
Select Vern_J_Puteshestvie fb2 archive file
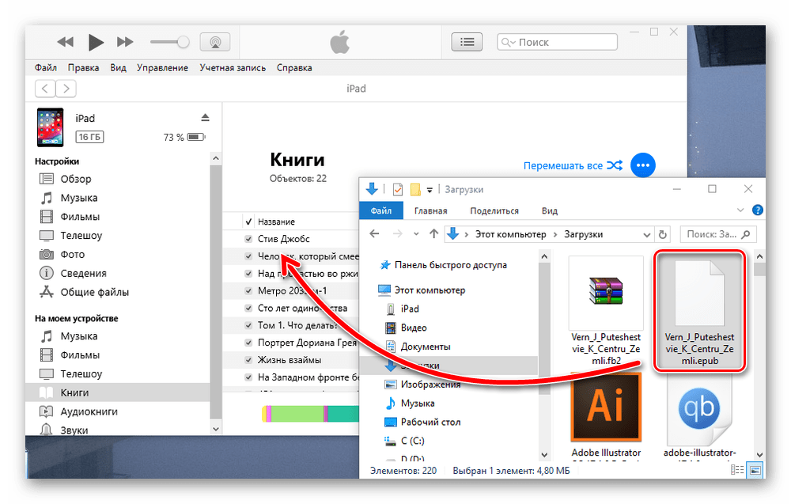(x=605, y=310)
